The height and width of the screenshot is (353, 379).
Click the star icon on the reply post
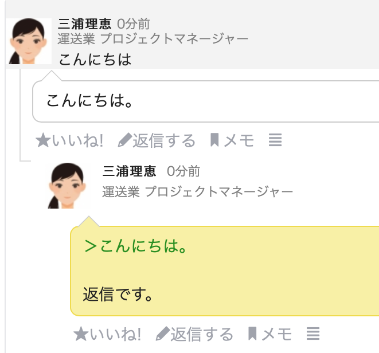tap(81, 334)
